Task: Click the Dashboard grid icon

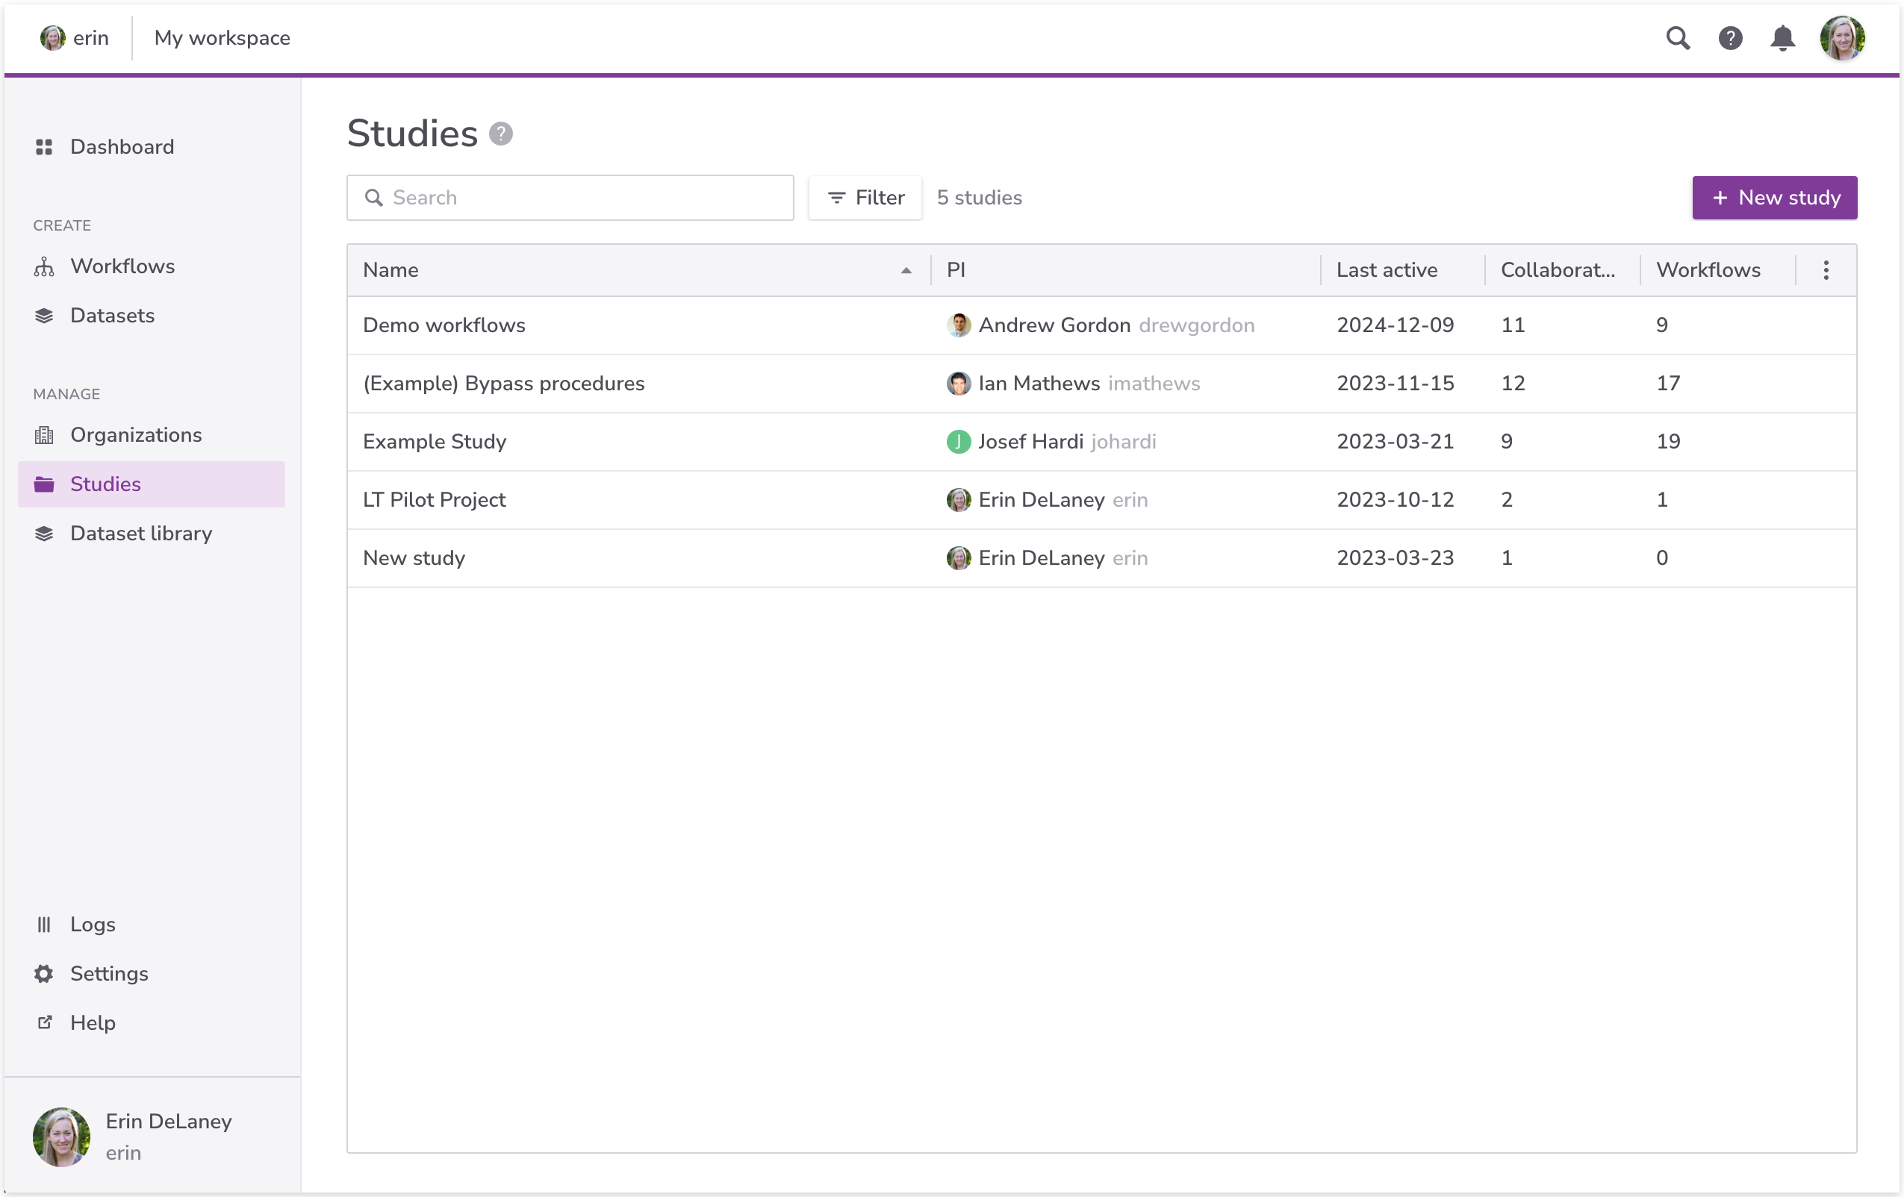Action: [44, 147]
